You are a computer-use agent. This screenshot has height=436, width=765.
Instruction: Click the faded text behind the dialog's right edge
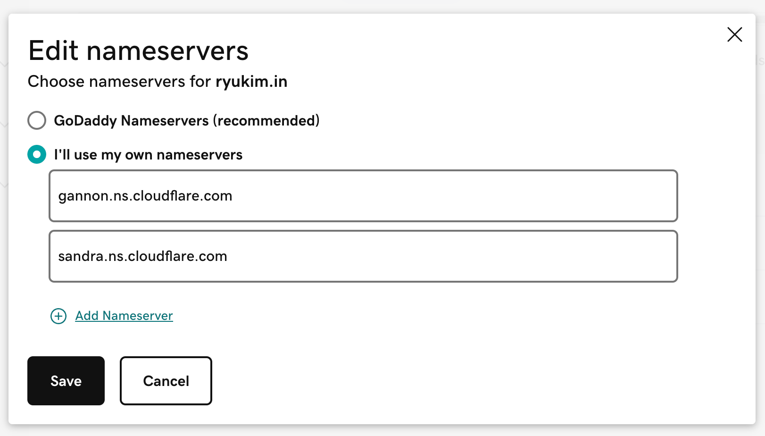(760, 60)
